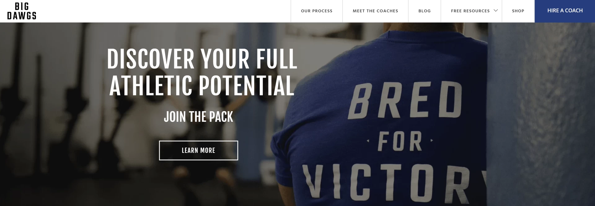
Task: Open the Our Process page
Action: [316, 11]
